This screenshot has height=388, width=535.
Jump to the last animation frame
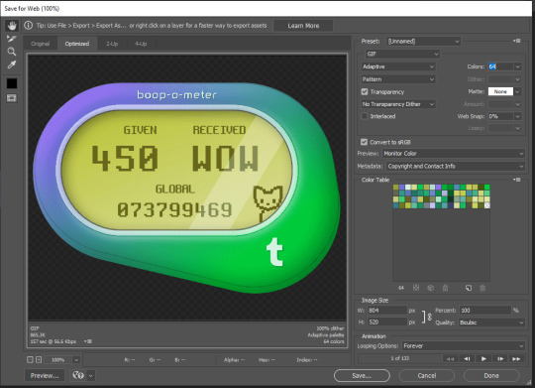516,358
